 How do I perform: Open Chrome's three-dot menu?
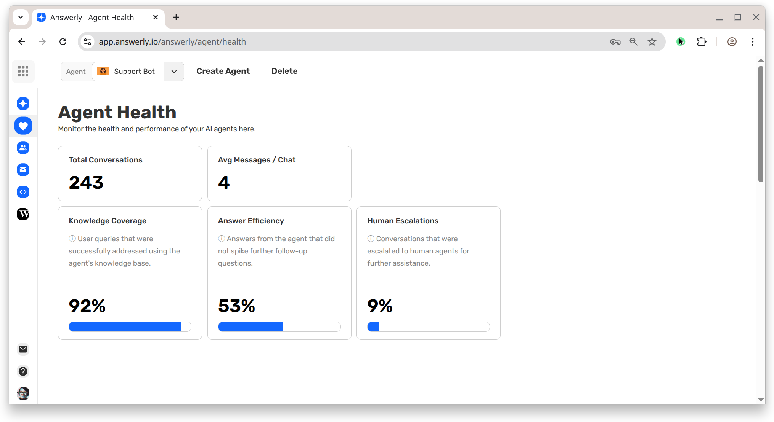(752, 41)
